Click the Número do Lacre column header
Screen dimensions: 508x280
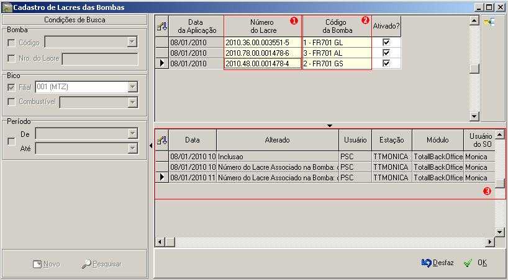pyautogui.click(x=263, y=26)
